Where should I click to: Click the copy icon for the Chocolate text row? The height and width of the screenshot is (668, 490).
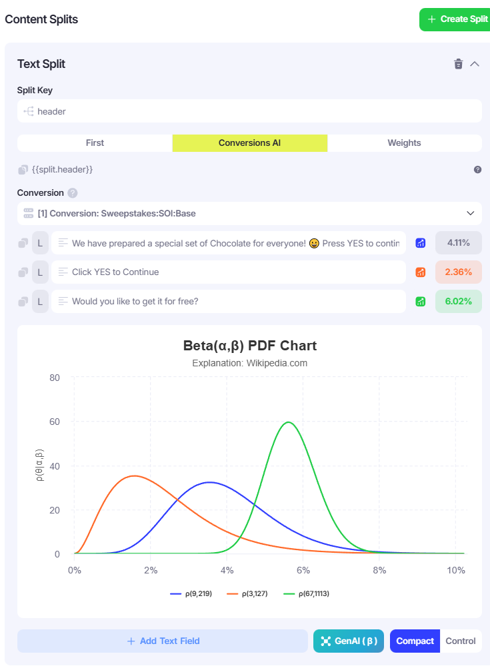(x=23, y=243)
